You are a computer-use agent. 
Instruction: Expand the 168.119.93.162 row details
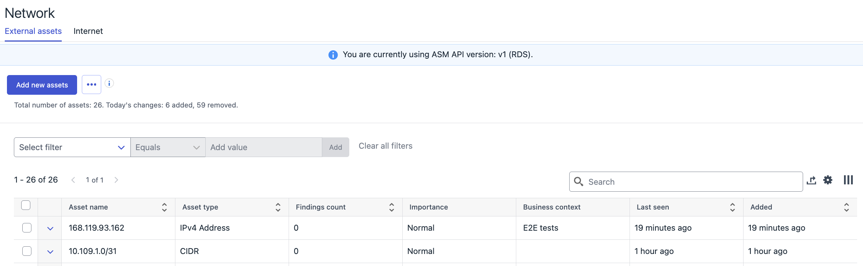coord(50,228)
